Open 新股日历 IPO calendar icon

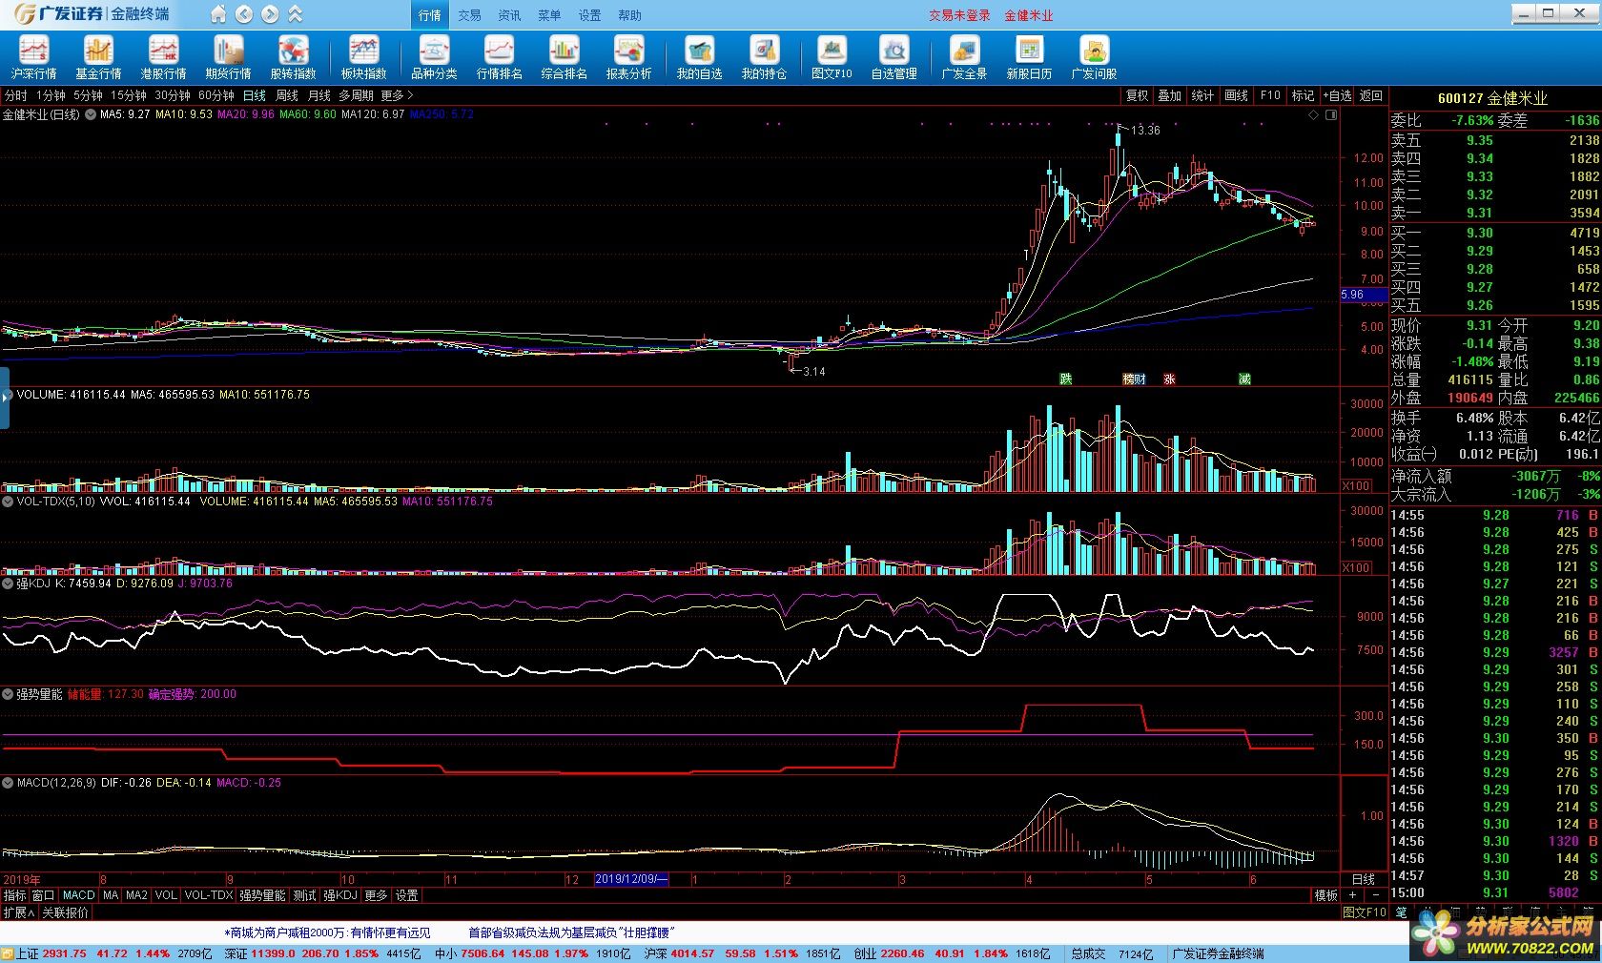click(1029, 56)
